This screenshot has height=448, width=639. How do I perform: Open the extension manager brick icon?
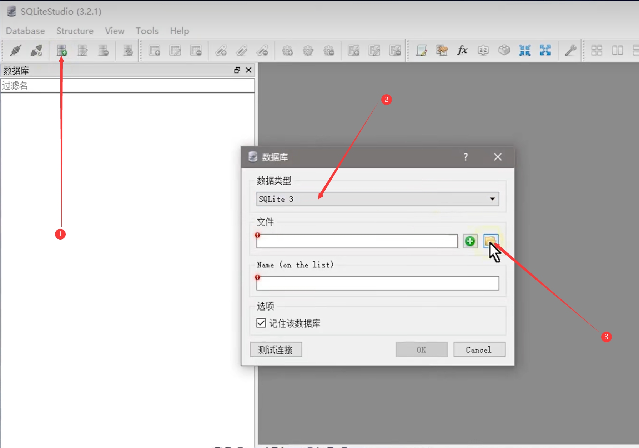point(504,50)
